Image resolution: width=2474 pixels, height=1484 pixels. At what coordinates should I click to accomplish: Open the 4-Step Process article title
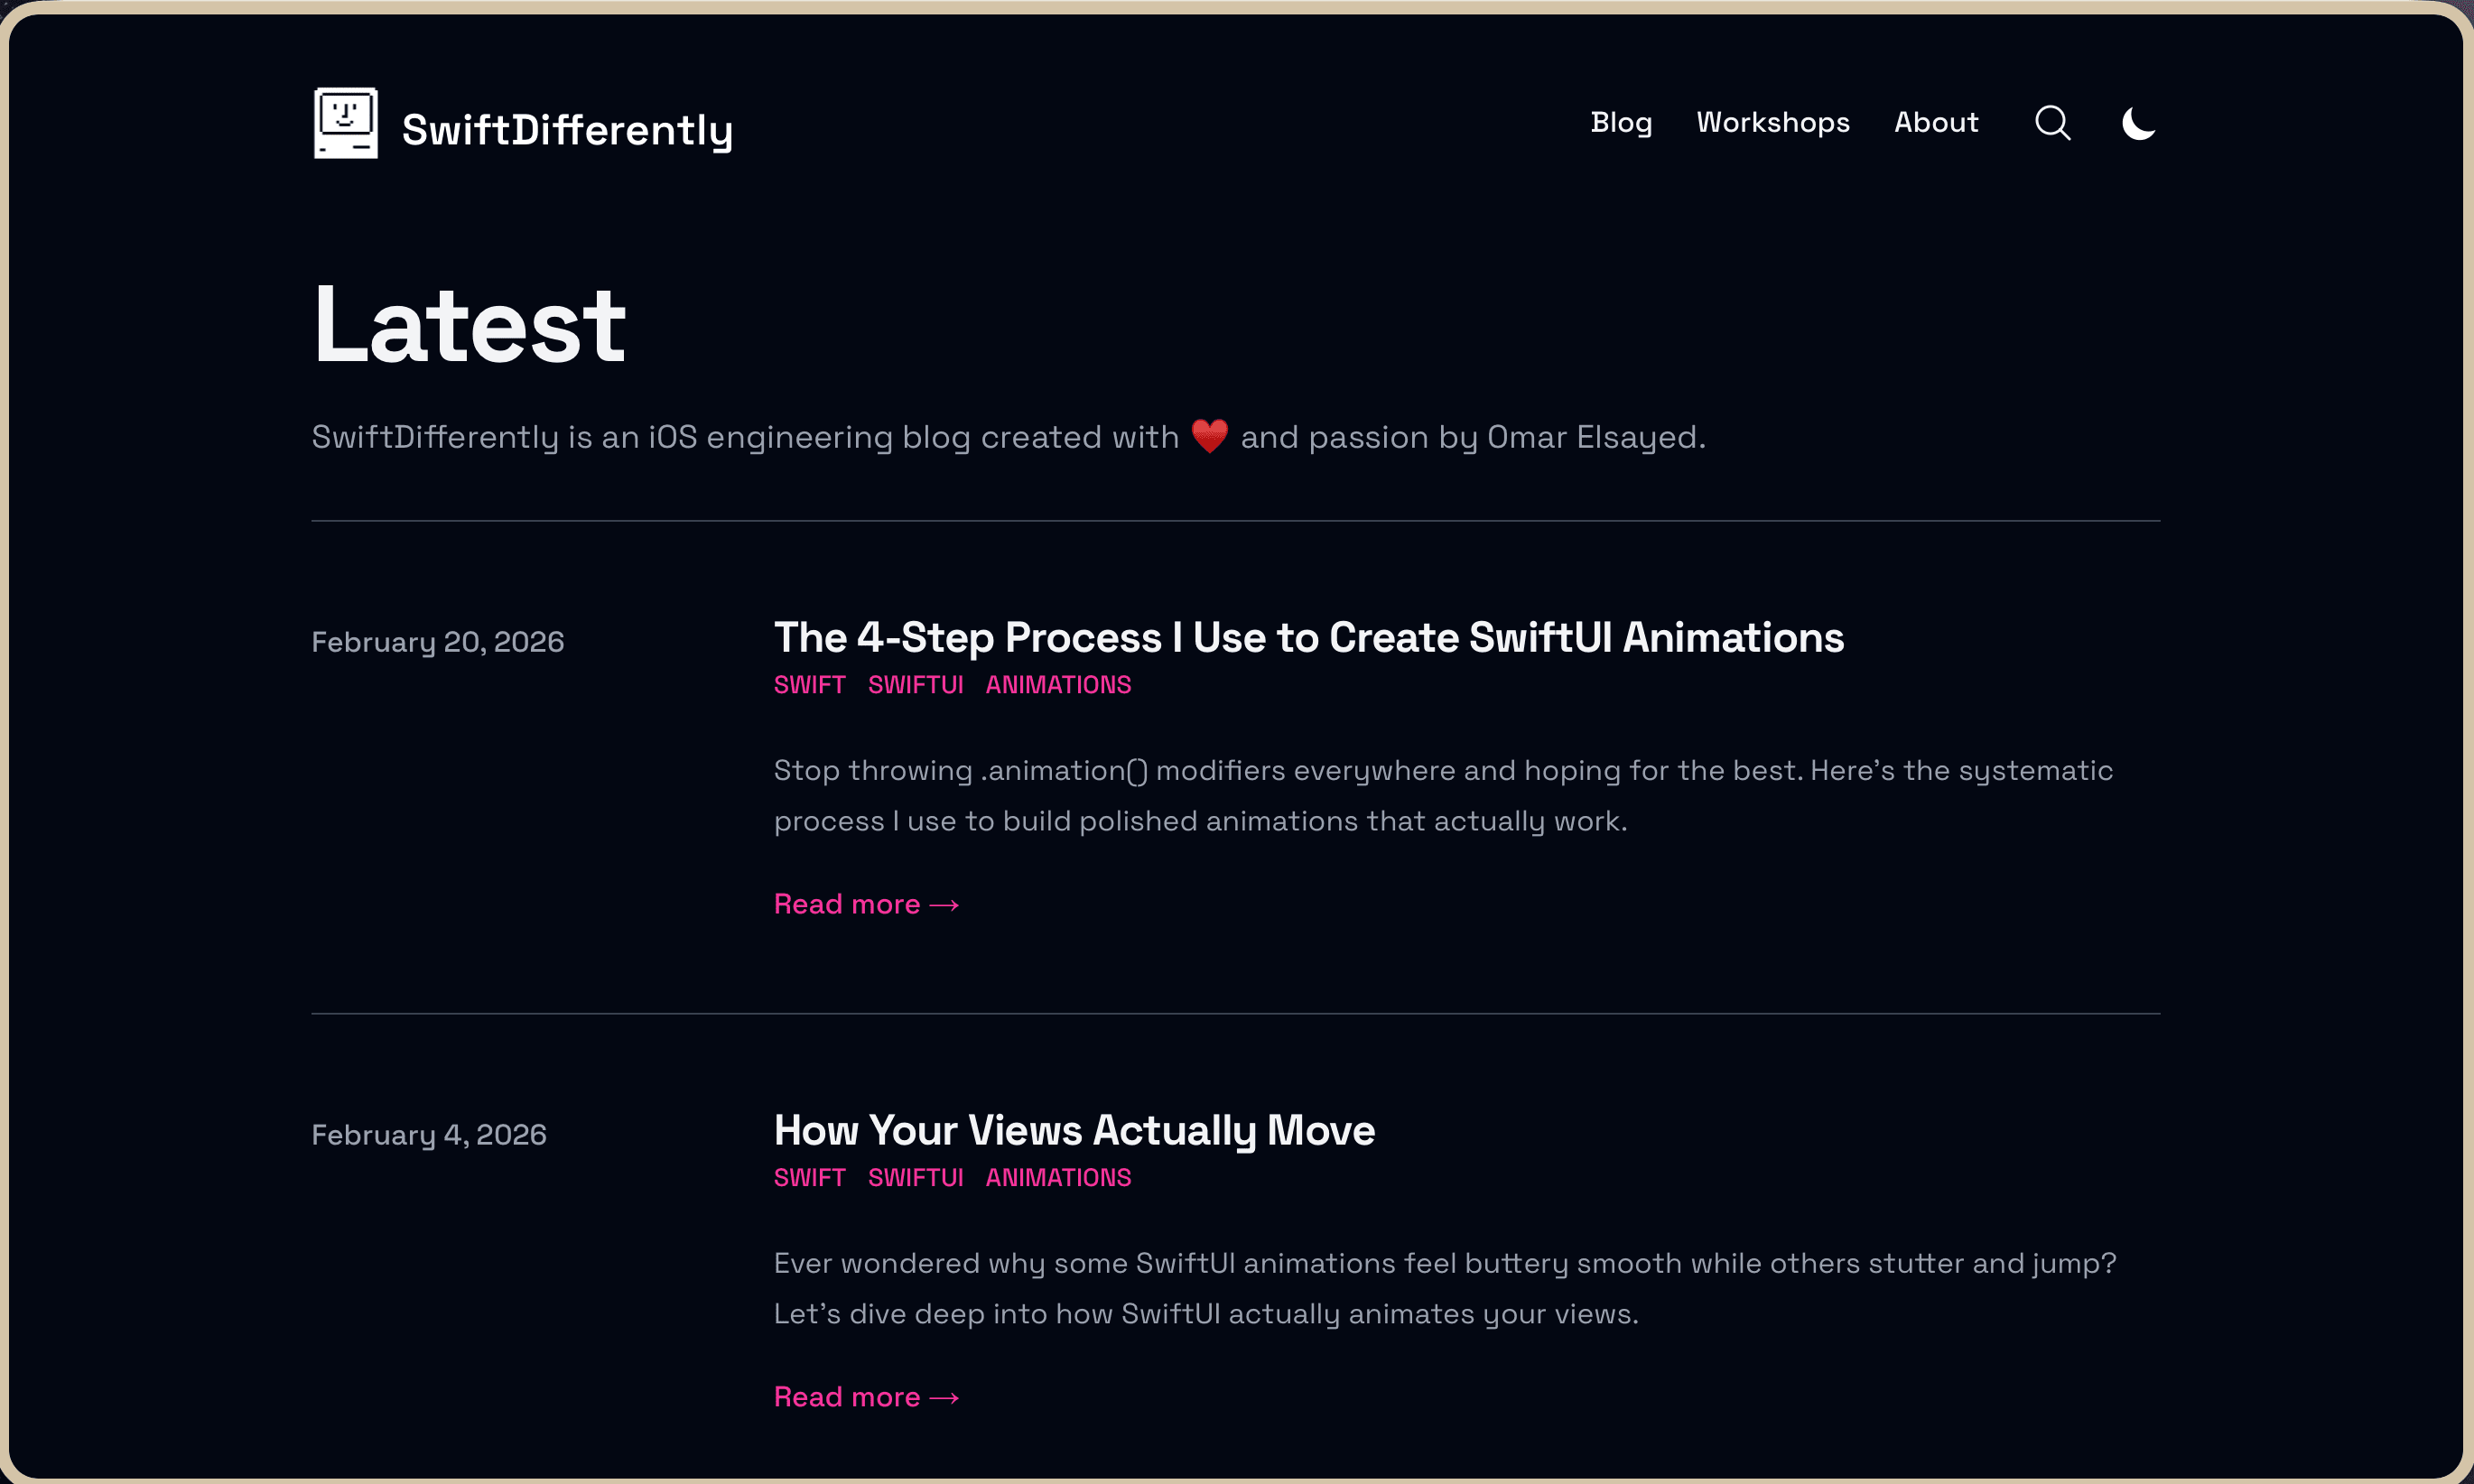[1308, 638]
